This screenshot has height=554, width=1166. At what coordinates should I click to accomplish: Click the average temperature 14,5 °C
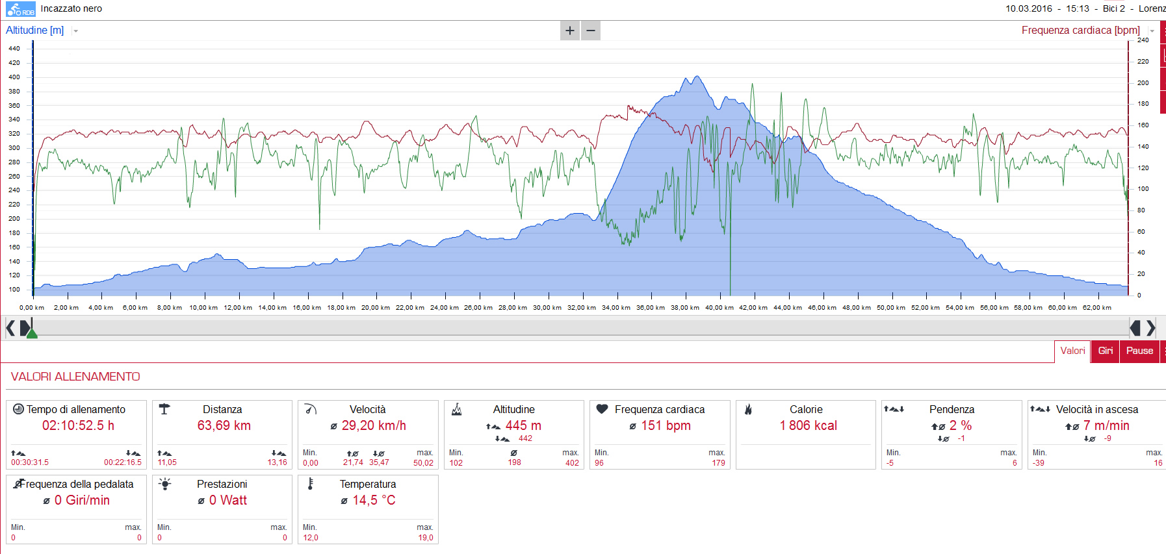[374, 500]
